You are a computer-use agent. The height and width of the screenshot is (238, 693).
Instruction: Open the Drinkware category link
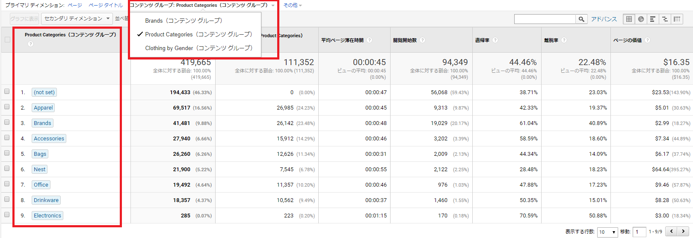click(46, 200)
